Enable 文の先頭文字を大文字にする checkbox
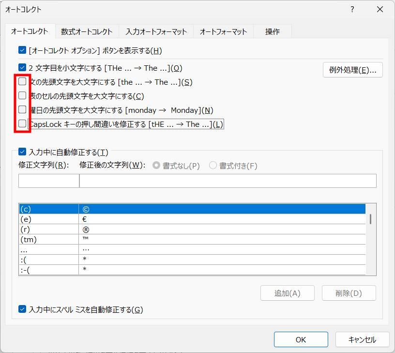The width and height of the screenshot is (395, 353). (x=22, y=82)
